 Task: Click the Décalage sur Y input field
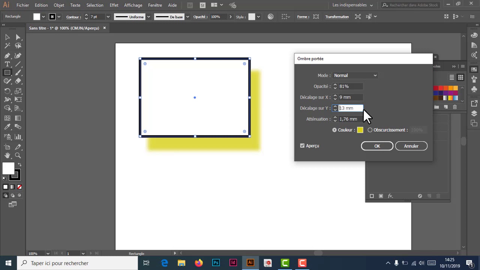(351, 108)
